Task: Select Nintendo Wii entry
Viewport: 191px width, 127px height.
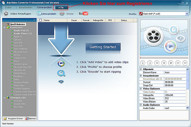Action: (20, 70)
